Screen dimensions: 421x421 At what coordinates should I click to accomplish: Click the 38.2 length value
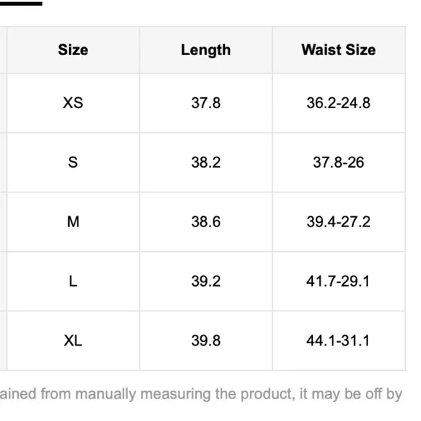[x=206, y=163]
